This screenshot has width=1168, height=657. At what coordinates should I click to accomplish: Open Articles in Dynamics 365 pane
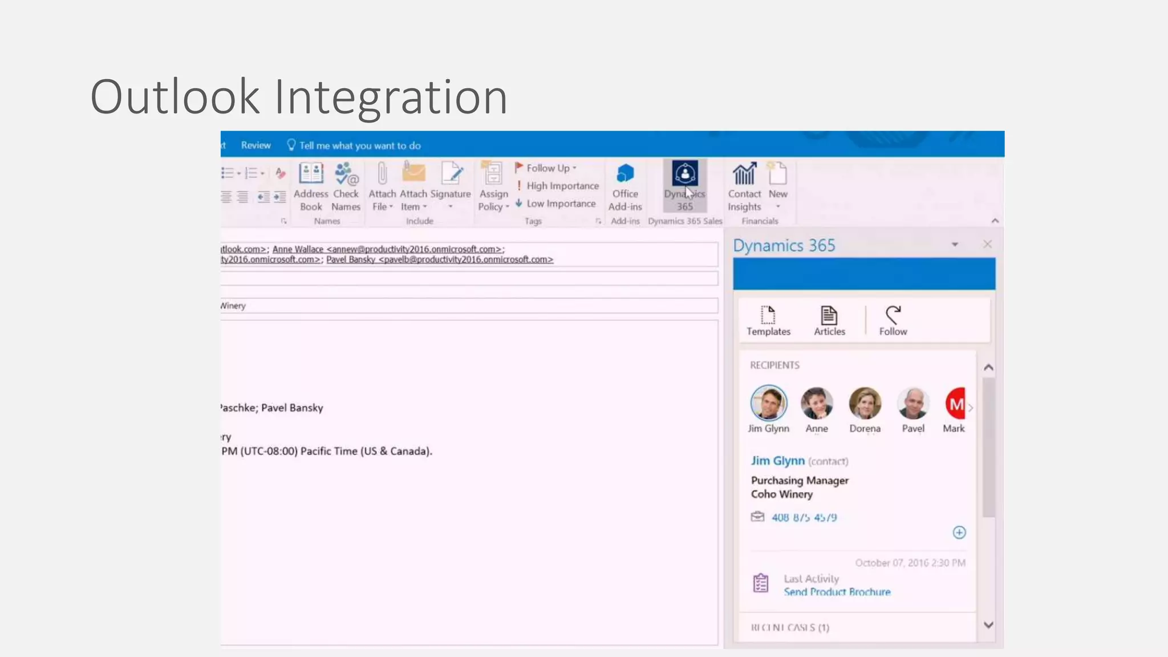(829, 321)
